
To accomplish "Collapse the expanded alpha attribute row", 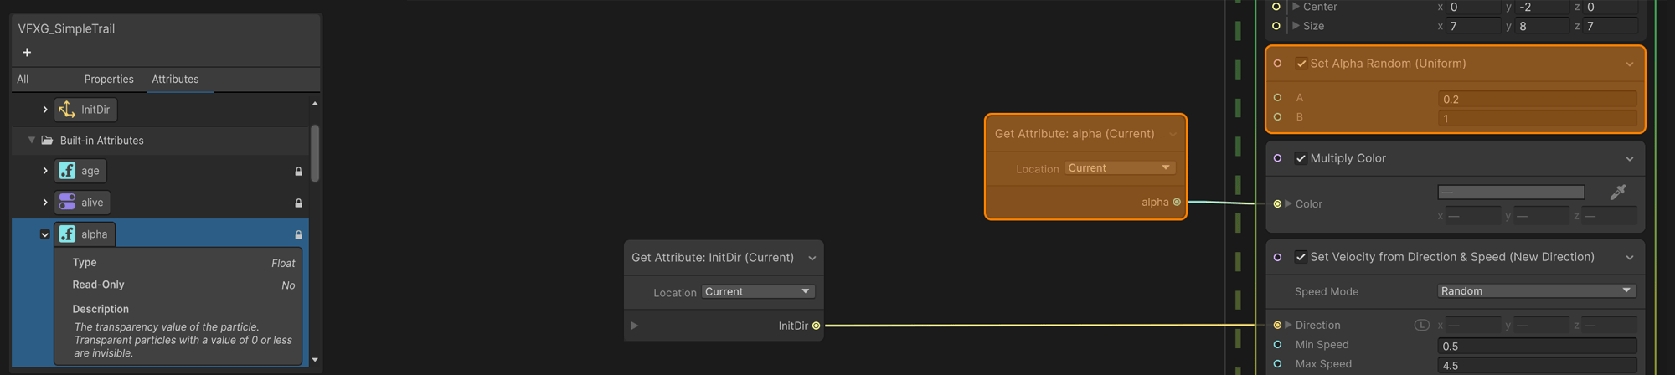I will (45, 235).
